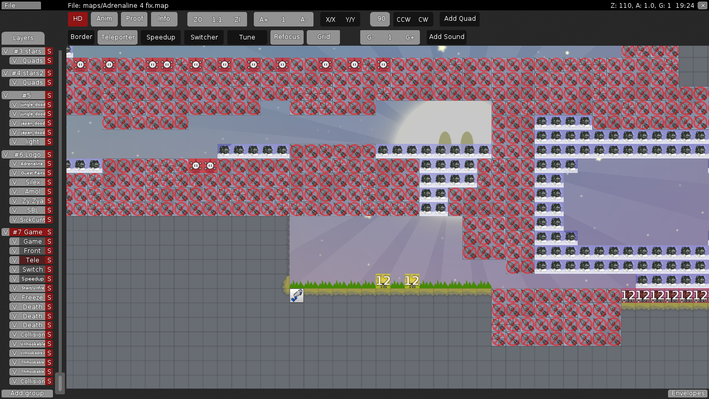Zoom in with the ZI button
709x399 pixels.
pos(237,20)
